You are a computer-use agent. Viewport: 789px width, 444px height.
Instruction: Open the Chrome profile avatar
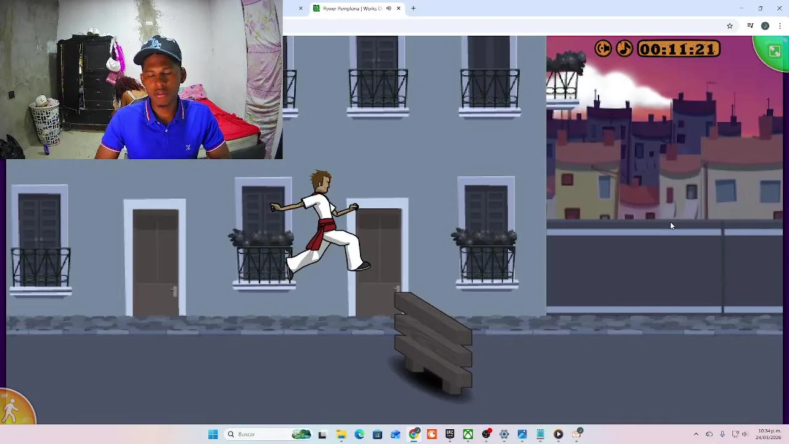coord(765,26)
